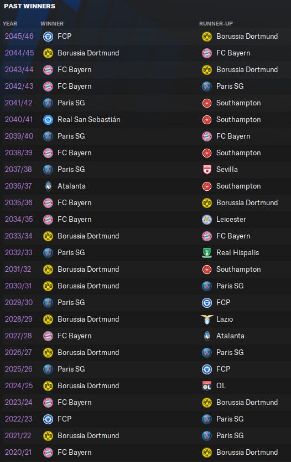The height and width of the screenshot is (462, 291).
Task: Open the 2020/21 season link
Action: (18, 452)
